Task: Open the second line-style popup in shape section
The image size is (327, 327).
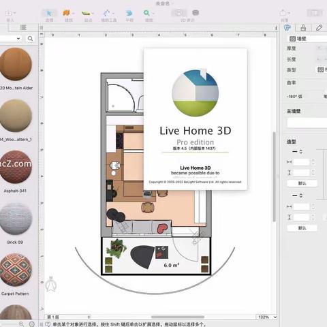Action: click(297, 196)
